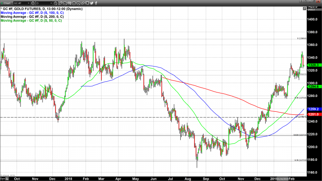Click the Chart menu label
The height and width of the screenshot is (181, 322).
(x=6, y=3)
